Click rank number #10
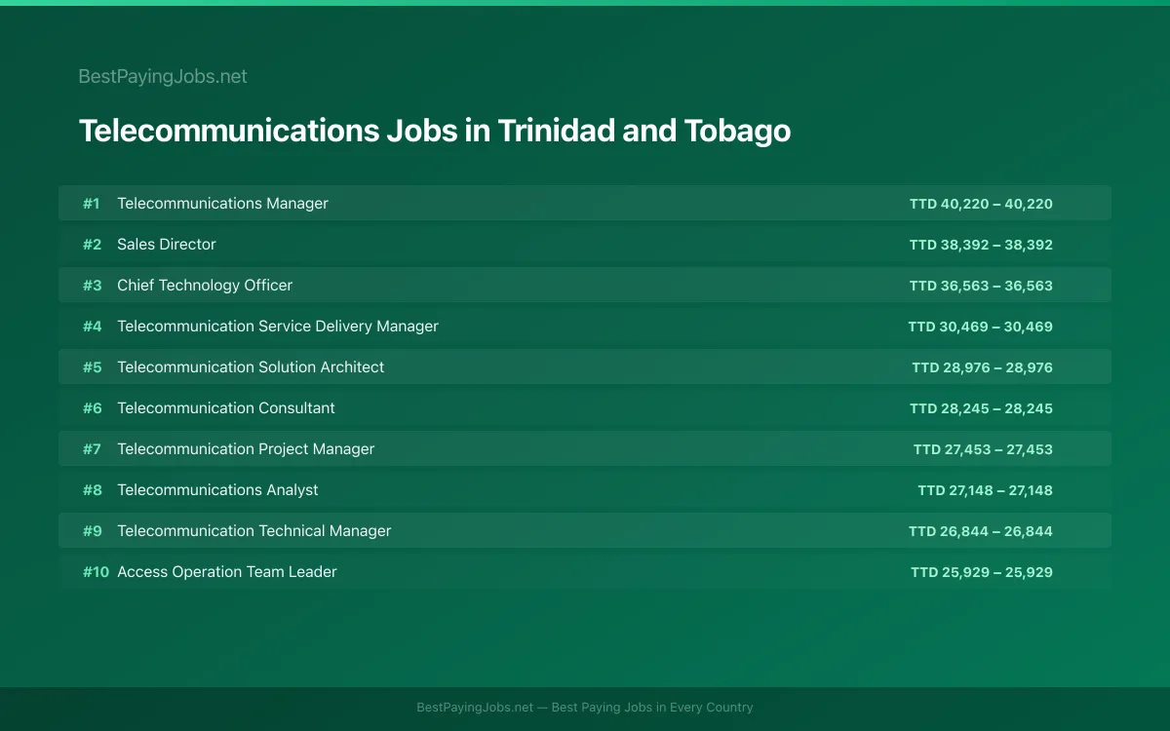Image resolution: width=1170 pixels, height=731 pixels. click(x=96, y=572)
